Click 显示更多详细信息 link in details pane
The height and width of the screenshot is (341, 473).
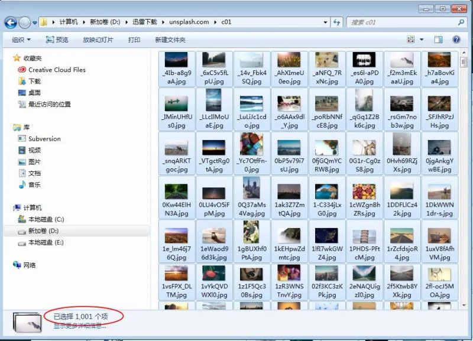click(x=80, y=326)
